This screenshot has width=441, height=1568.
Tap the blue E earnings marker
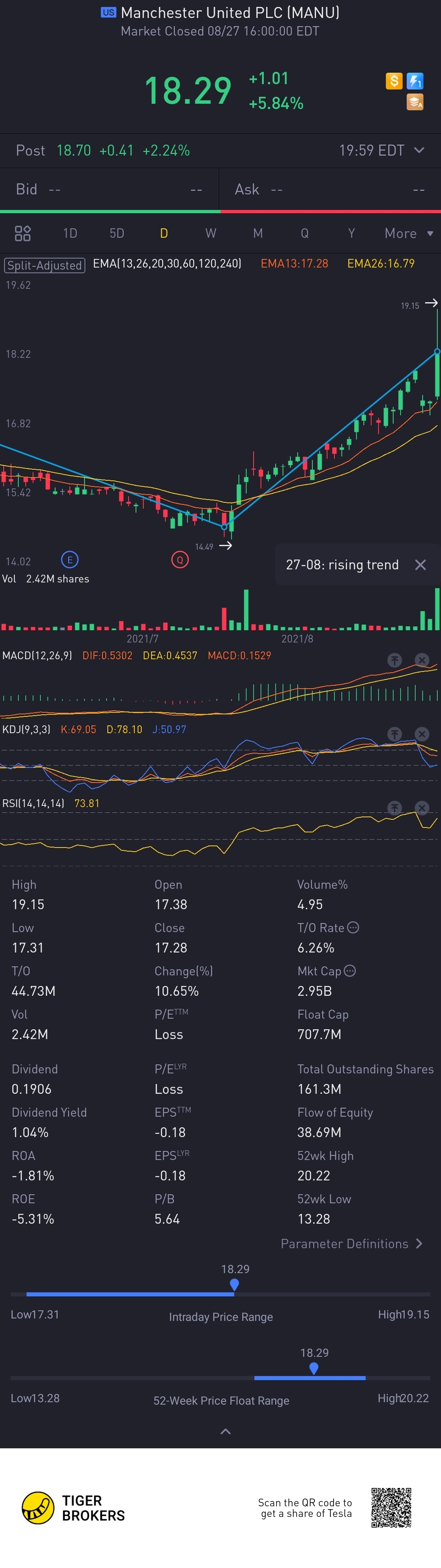tap(70, 560)
